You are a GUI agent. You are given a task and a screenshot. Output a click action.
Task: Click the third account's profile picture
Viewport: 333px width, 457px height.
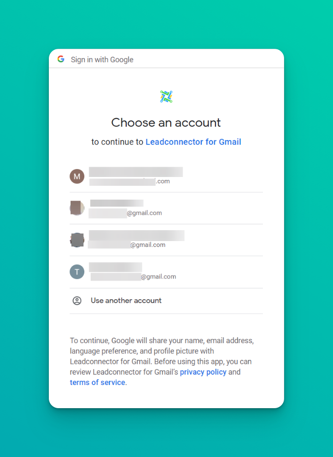77,240
